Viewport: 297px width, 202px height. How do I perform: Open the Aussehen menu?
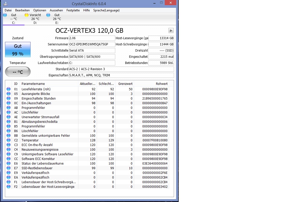56,10
